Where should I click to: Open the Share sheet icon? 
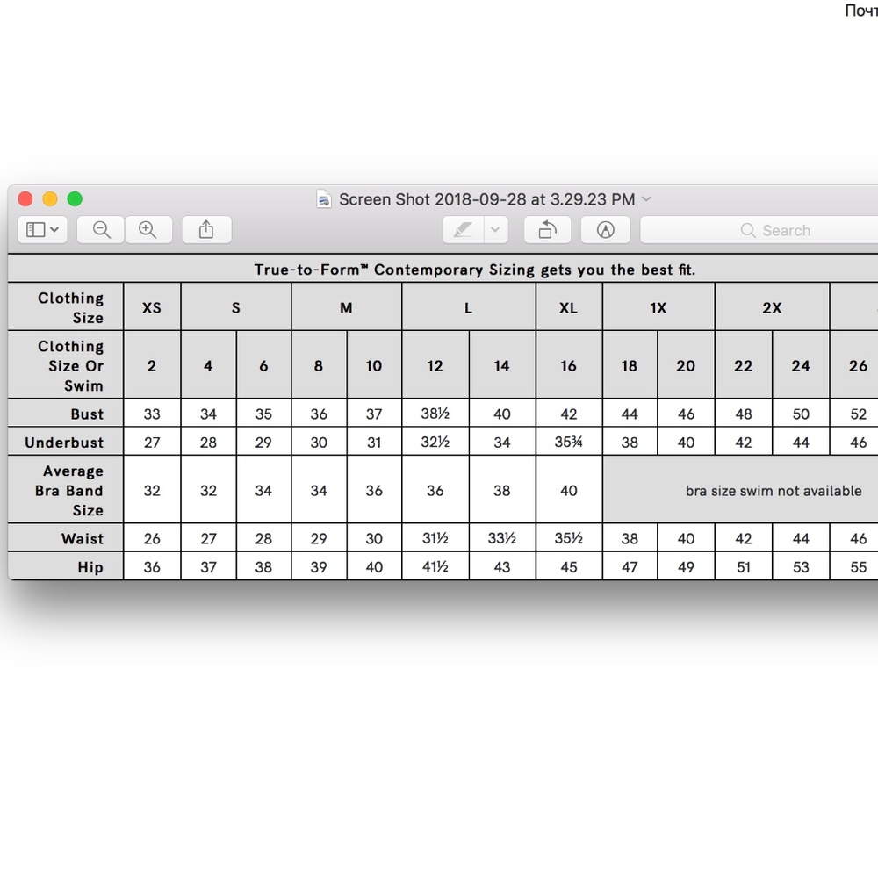tap(206, 230)
